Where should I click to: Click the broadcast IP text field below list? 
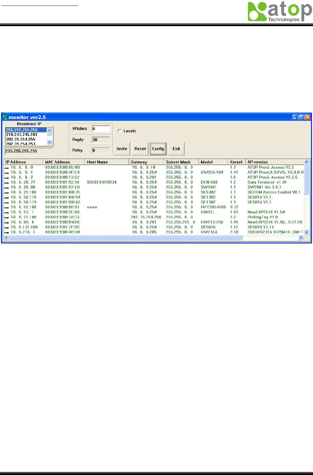pyautogui.click(x=28, y=151)
